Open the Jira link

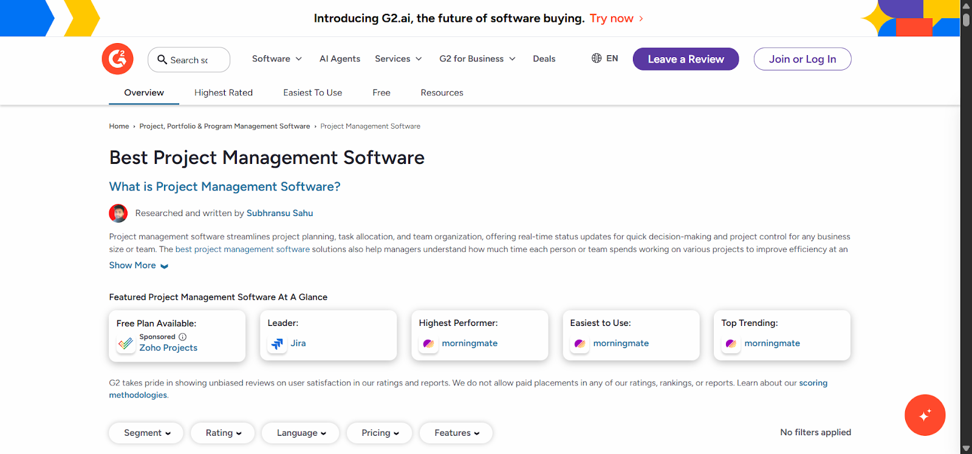298,344
